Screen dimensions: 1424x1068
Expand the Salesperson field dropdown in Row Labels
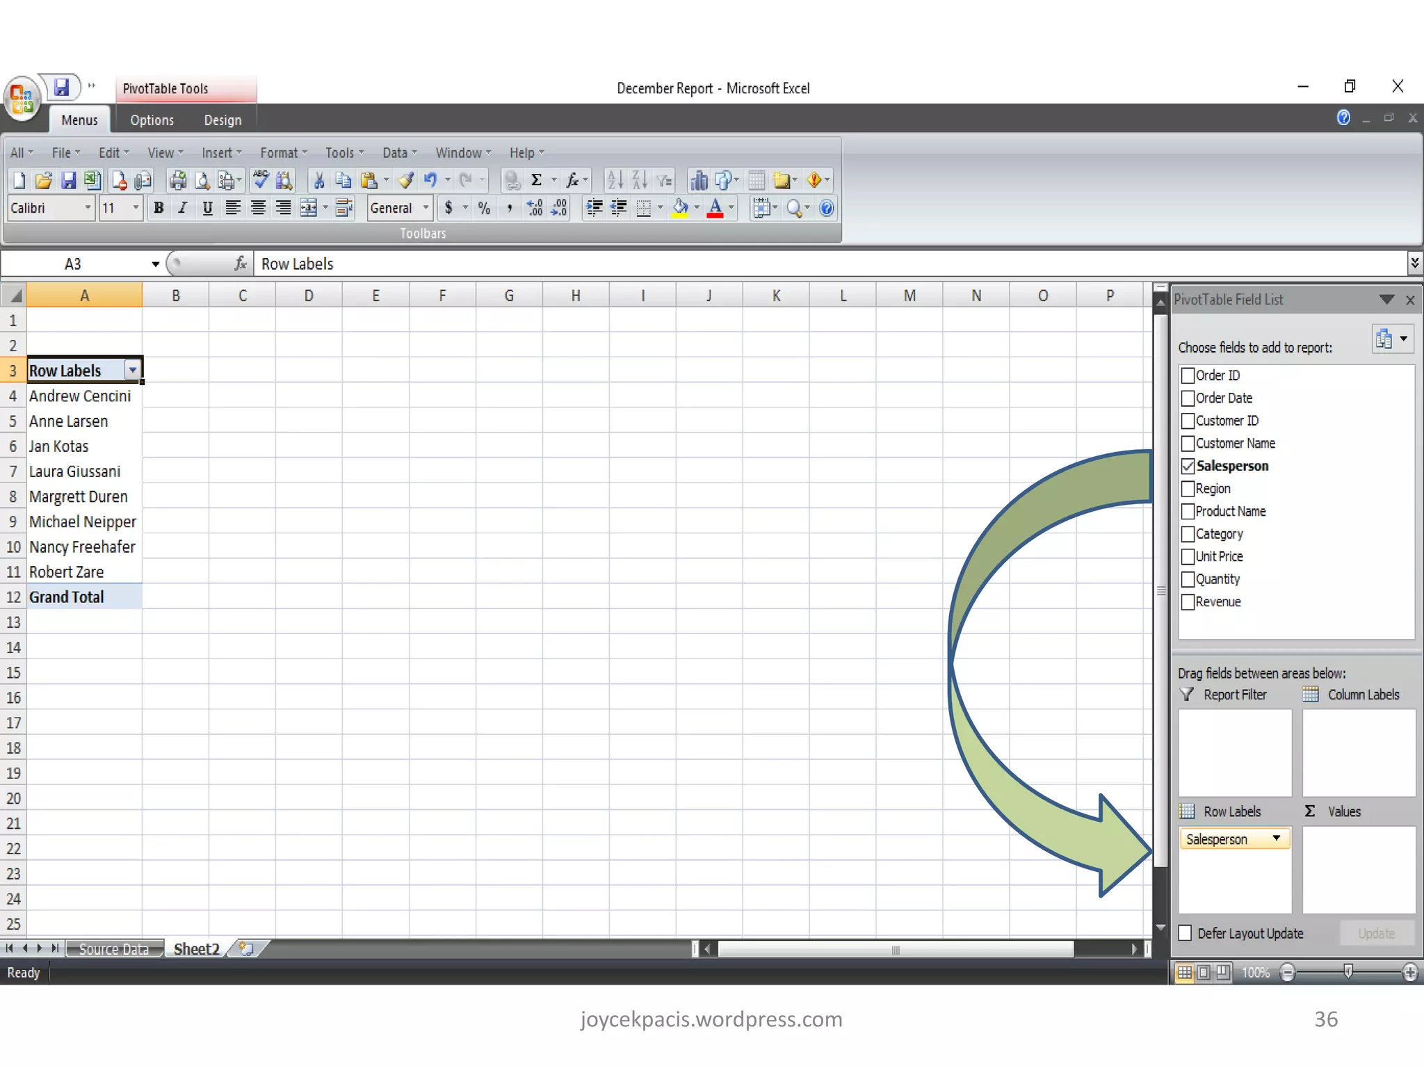pyautogui.click(x=1277, y=839)
